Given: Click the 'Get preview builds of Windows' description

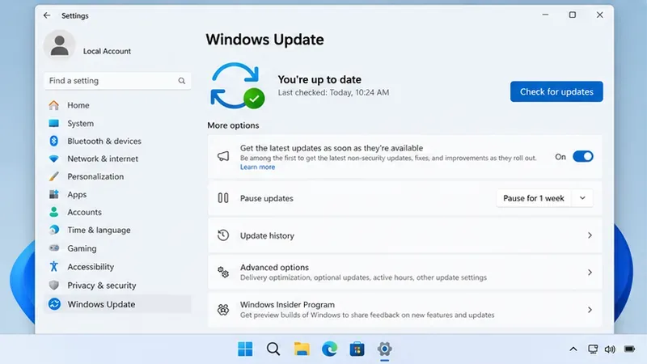Looking at the screenshot, I should pos(367,315).
